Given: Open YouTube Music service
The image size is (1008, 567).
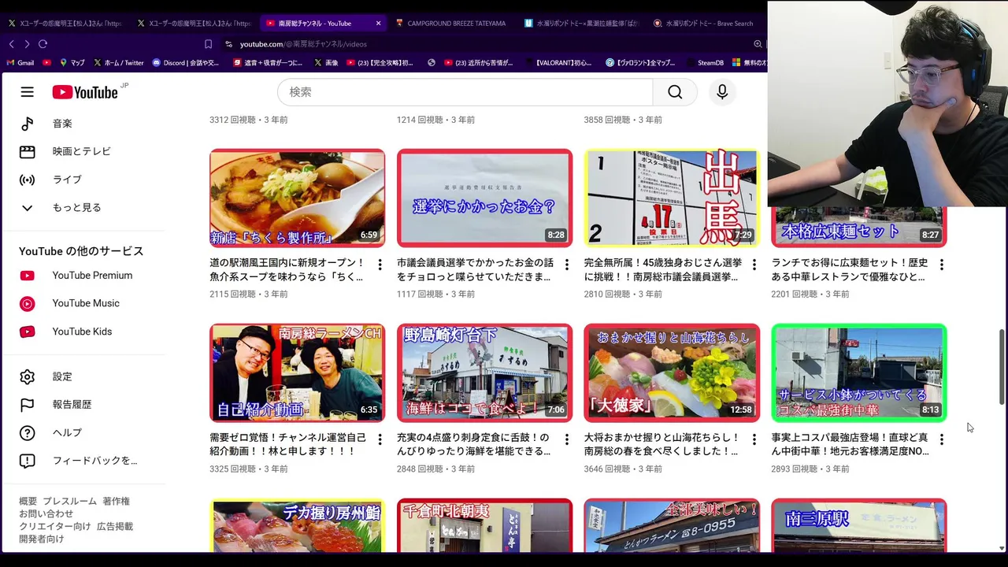Looking at the screenshot, I should point(85,303).
